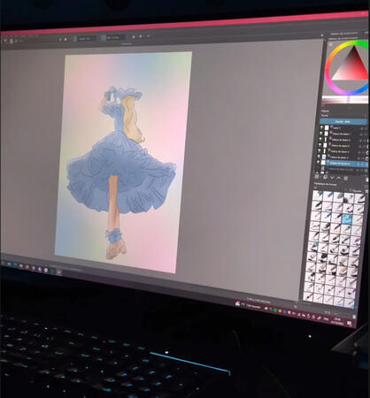Select the highlighted layer row name

(x=339, y=163)
